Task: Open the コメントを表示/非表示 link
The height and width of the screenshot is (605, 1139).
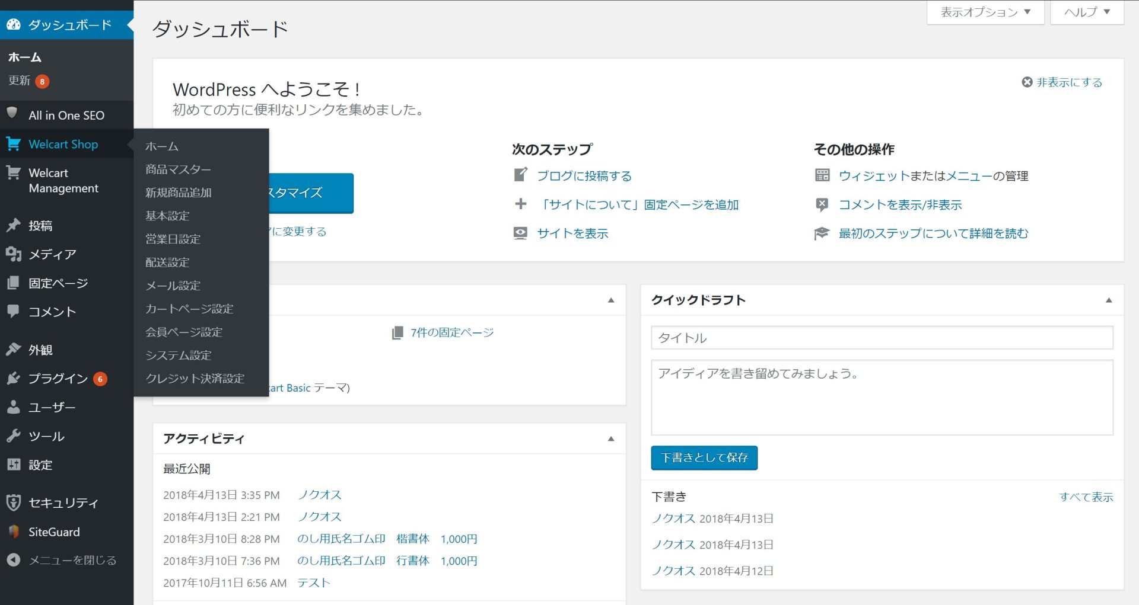Action: point(900,204)
